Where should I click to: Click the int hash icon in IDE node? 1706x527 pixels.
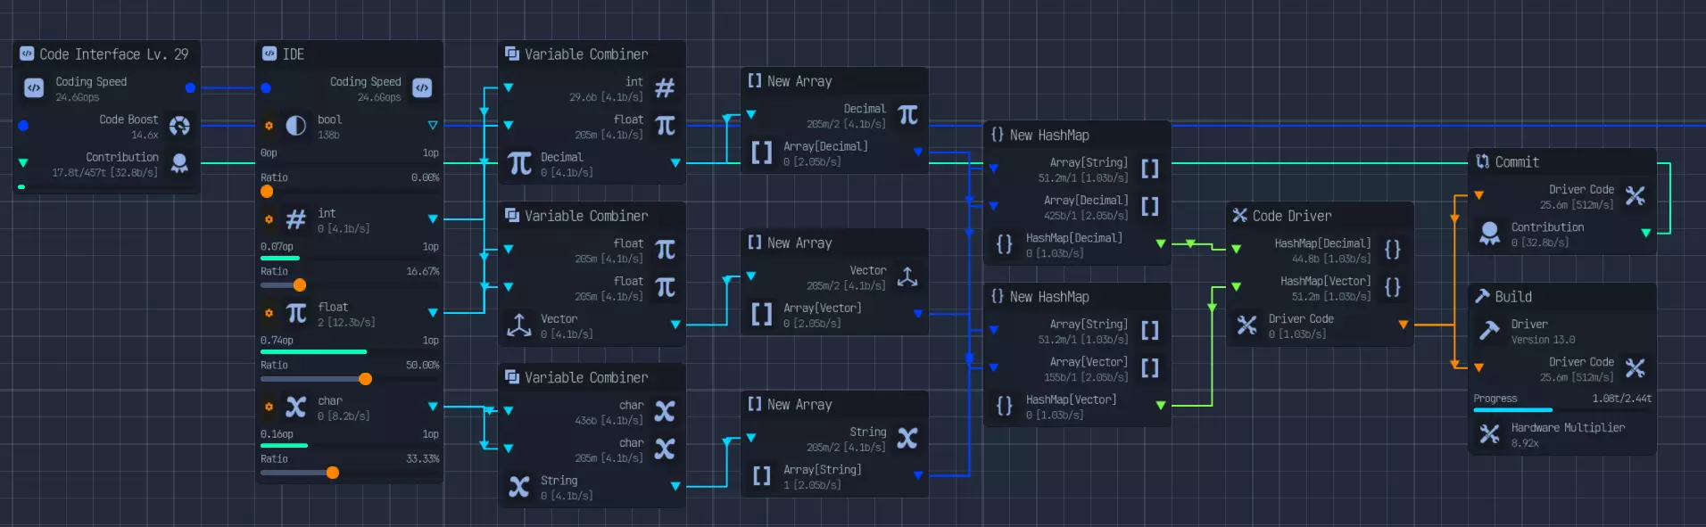(295, 219)
